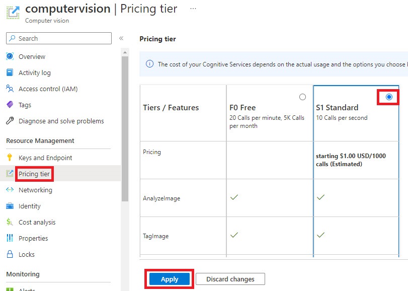Open Activity log
The width and height of the screenshot is (408, 291).
point(35,72)
